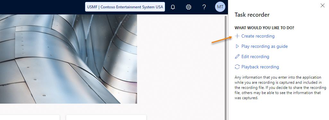329x120 pixels.
Task: Choose Play recording as guide
Action: click(x=264, y=46)
